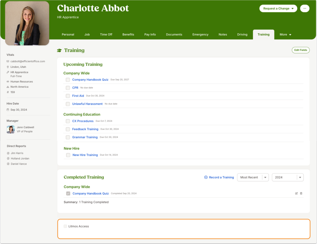Check the Grammar Training checkbox
Viewport: 317px width, 244px height.
pos(68,137)
